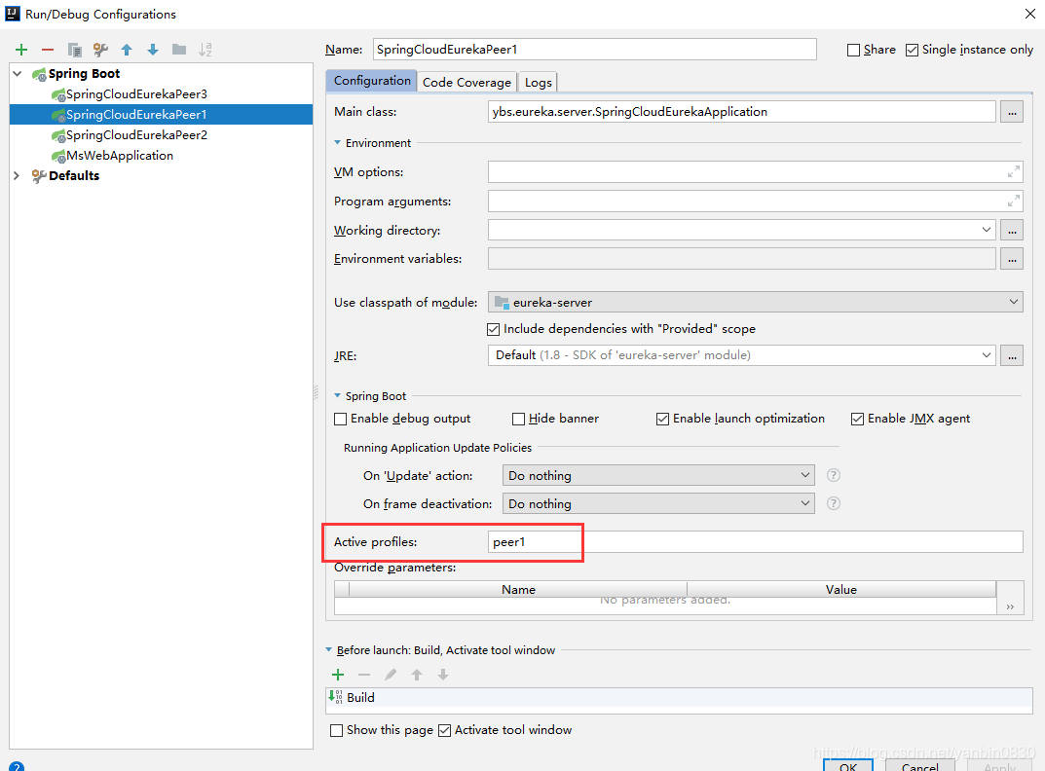Expand the Defaults tree node

tap(17, 175)
